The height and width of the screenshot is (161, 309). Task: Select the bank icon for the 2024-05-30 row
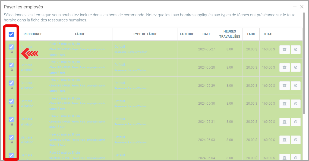point(285,104)
